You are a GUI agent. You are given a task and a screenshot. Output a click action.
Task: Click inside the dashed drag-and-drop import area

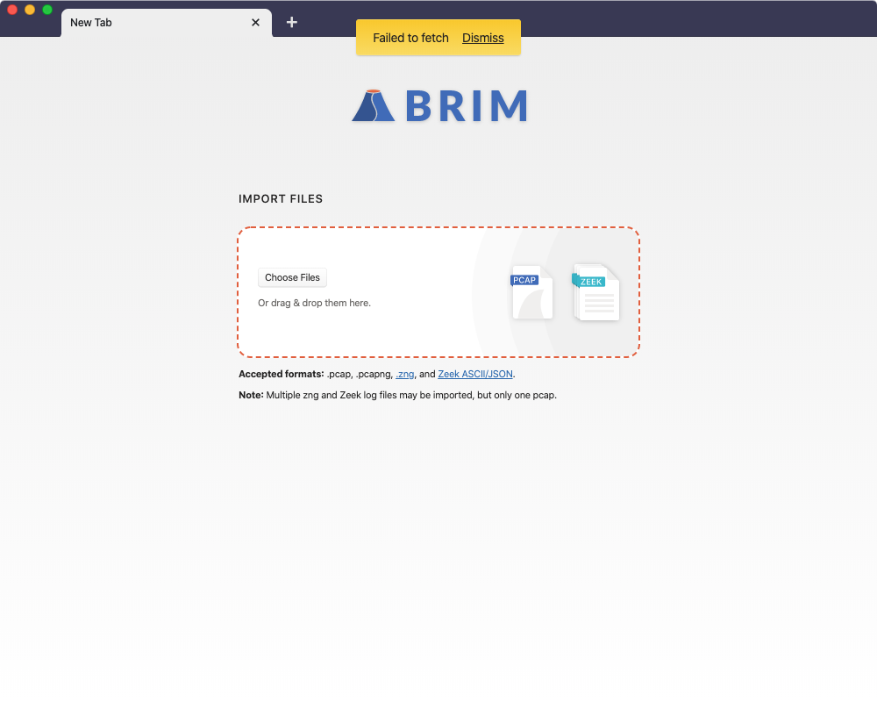(x=395, y=333)
